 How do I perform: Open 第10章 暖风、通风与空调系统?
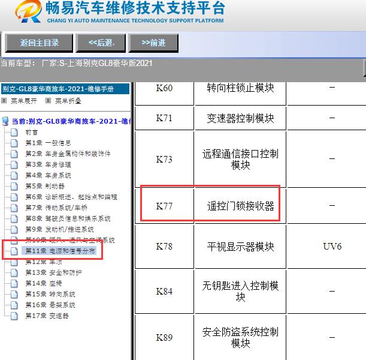pyautogui.click(x=70, y=239)
